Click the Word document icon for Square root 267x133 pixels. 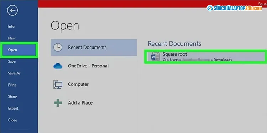156,57
